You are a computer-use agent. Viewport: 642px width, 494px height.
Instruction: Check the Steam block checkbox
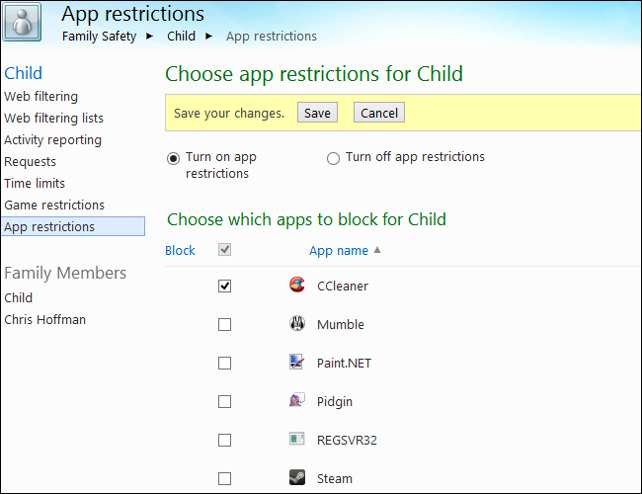click(x=224, y=479)
